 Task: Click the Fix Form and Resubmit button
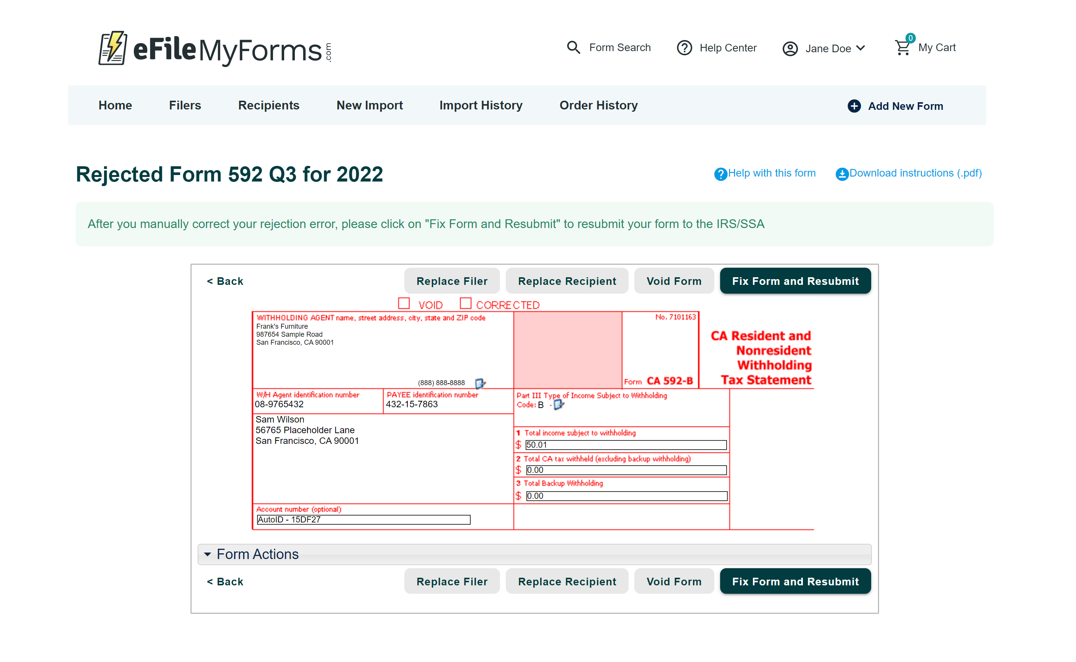tap(796, 281)
